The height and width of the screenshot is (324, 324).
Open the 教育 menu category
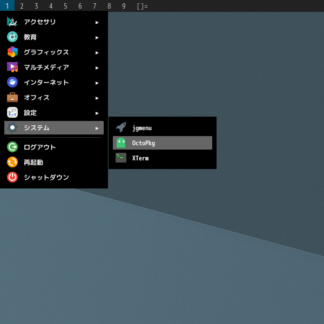click(x=54, y=37)
